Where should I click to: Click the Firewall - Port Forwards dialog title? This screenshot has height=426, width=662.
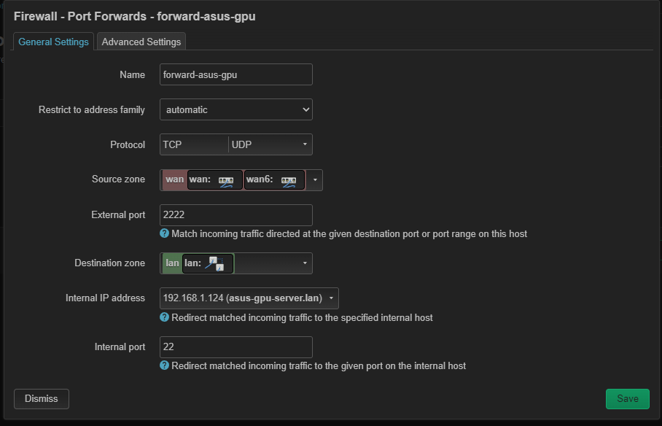pos(135,17)
